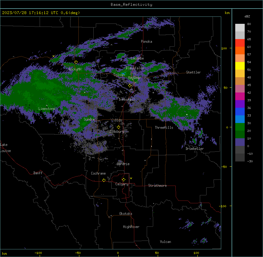Click the yellow diamond marker below Cochrane

(104, 180)
